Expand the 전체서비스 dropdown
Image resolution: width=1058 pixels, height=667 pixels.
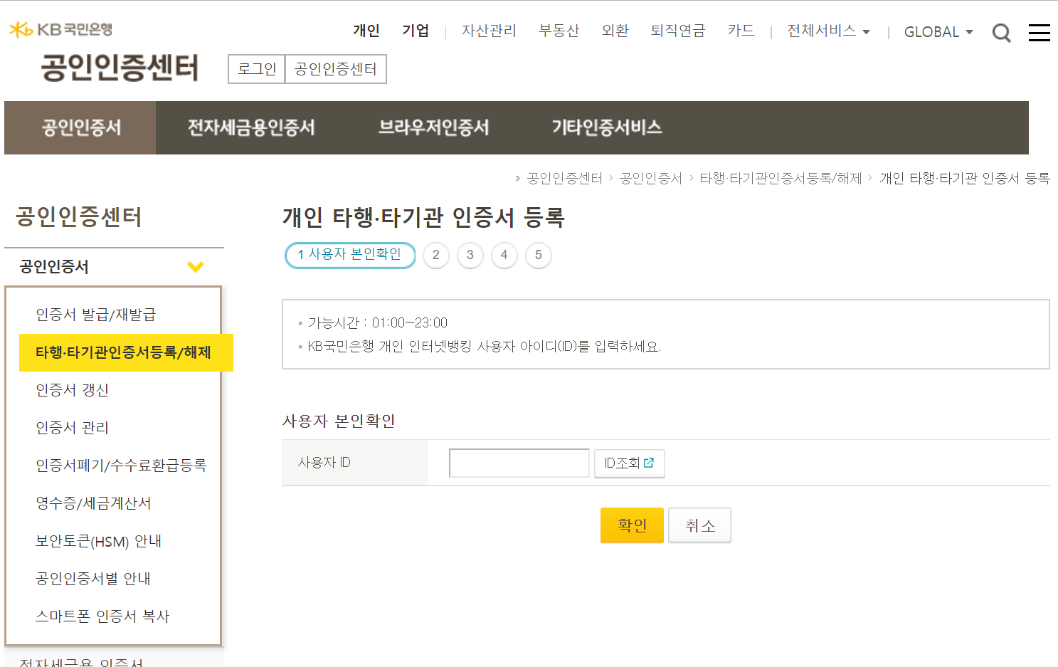tap(828, 31)
